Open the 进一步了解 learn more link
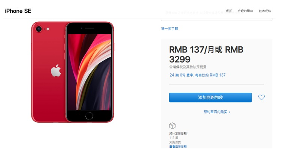Image resolution: width=286 pixels, height=160 pixels. tap(170, 29)
